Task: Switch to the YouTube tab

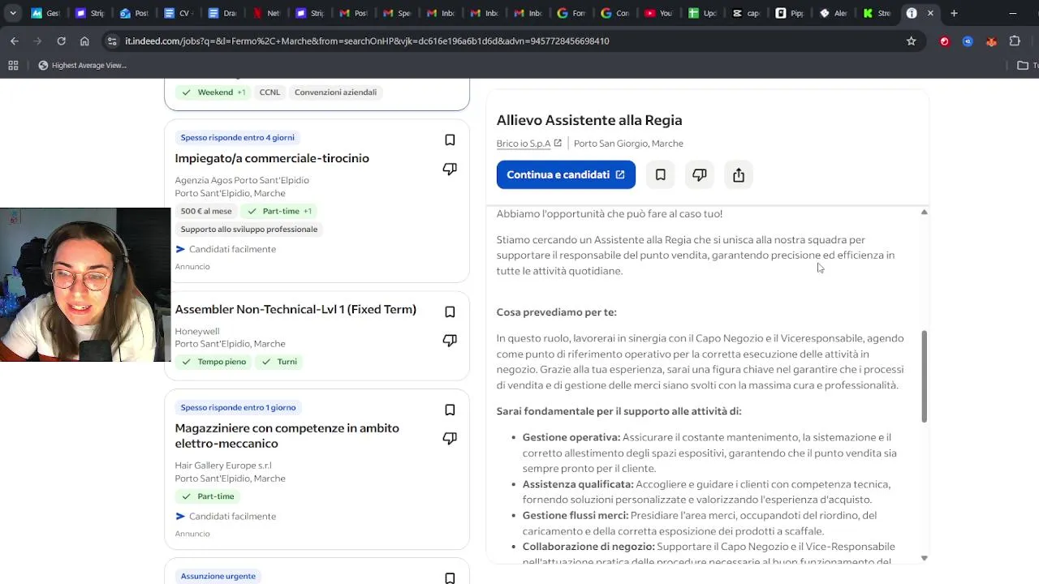Action: click(x=657, y=13)
